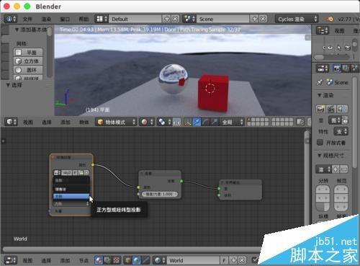Viewport: 360px width, 266px height.
Task: Open the Cycles render engine dropdown
Action: [x=297, y=19]
